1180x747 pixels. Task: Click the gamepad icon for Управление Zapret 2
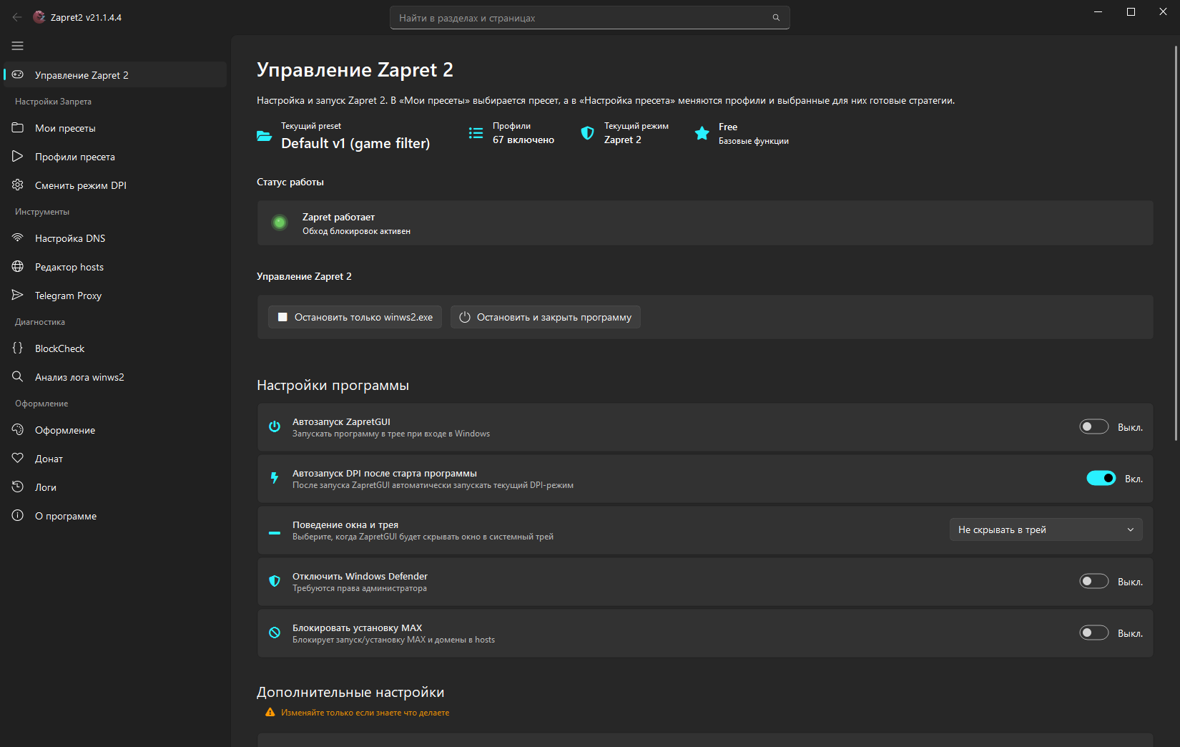tap(18, 74)
